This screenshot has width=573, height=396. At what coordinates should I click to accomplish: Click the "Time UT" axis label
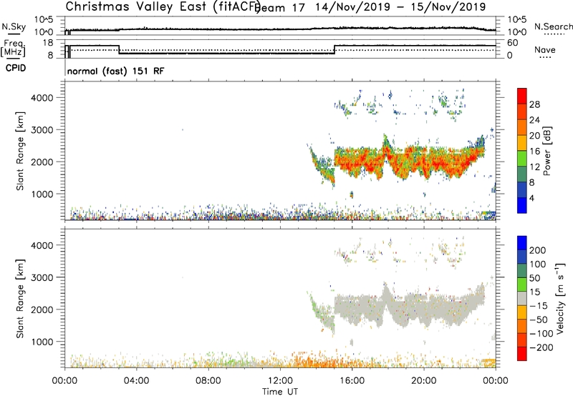pos(280,392)
